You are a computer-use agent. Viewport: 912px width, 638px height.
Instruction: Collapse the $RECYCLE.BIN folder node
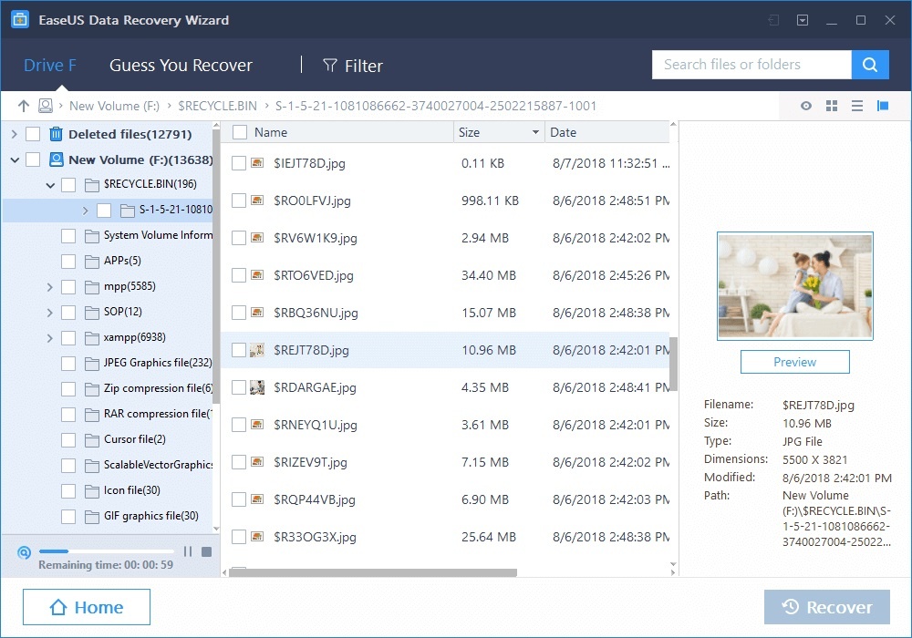(50, 185)
